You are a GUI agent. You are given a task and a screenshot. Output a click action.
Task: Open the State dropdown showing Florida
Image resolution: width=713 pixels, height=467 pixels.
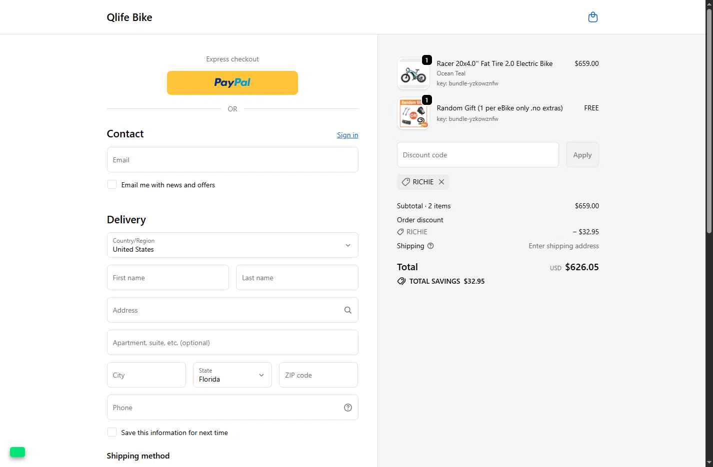232,375
